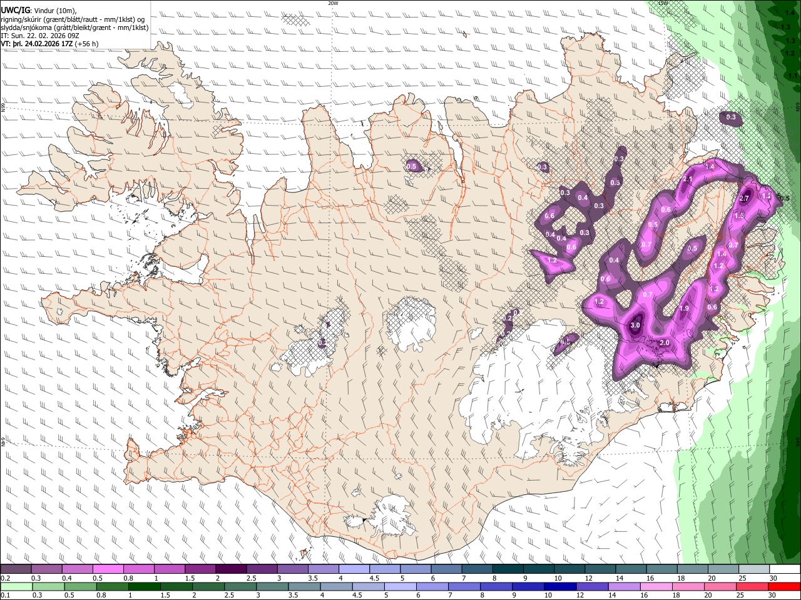Click the 0.1 label on the rain scale
The height and width of the screenshot is (600, 801).
point(5,596)
